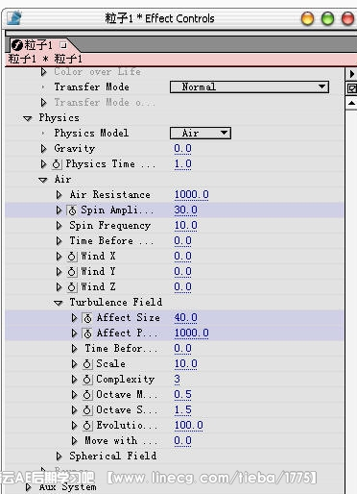
Task: Select the Turbulence Field label
Action: click(x=116, y=303)
